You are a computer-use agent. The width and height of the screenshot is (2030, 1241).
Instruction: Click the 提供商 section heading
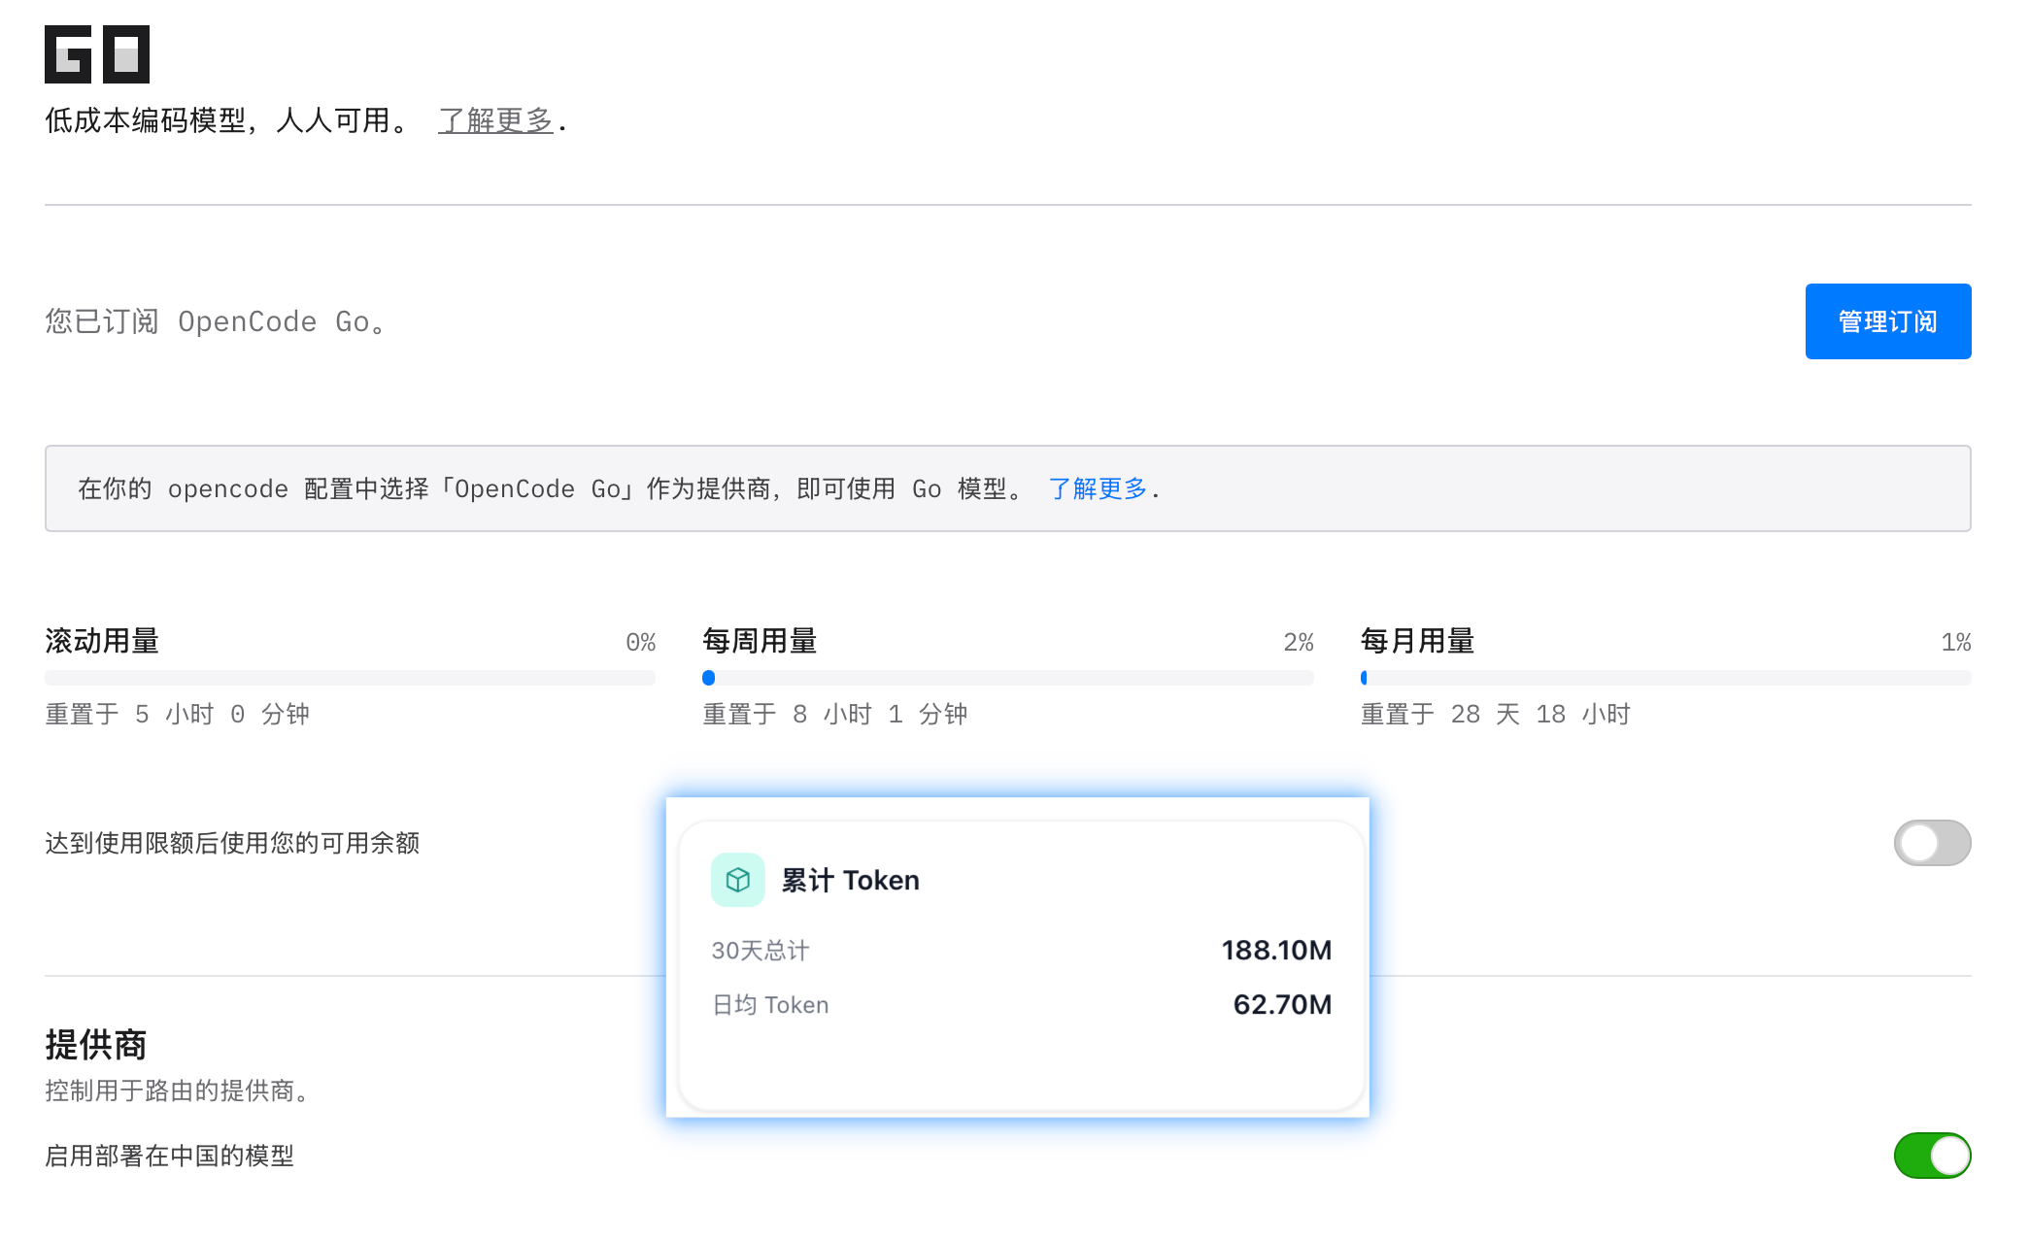pos(96,1045)
